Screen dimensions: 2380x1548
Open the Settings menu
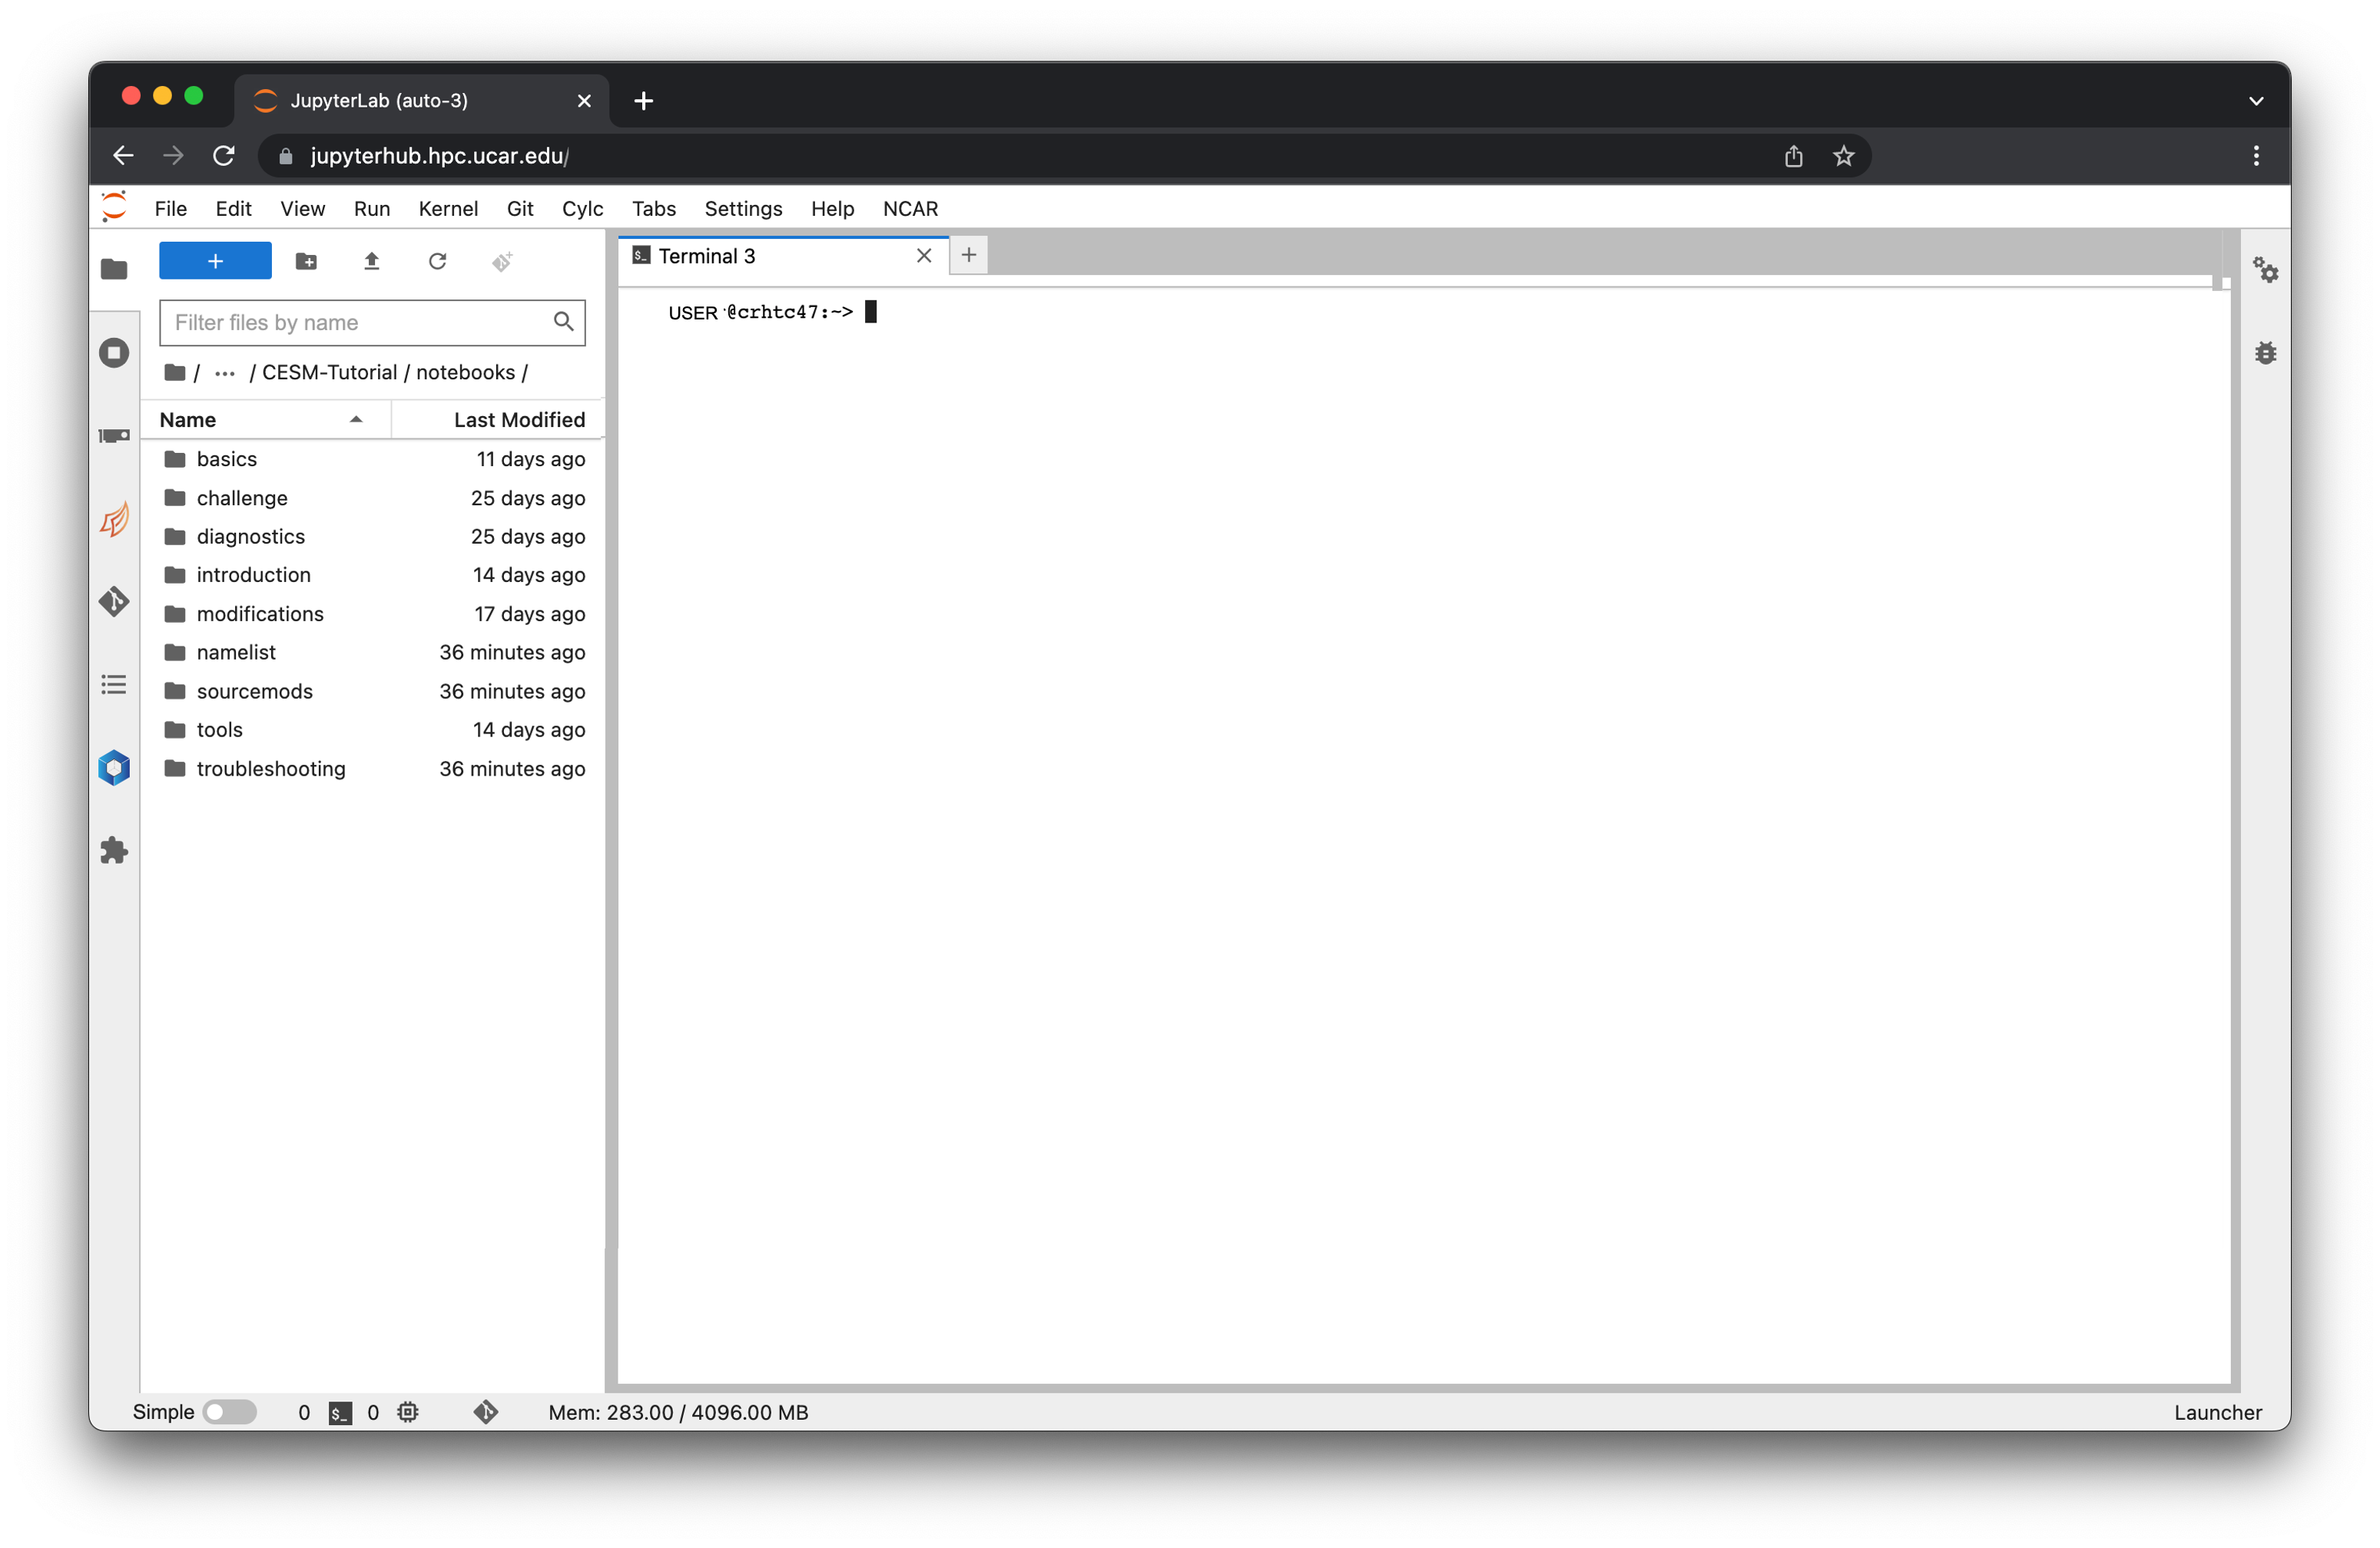click(743, 209)
